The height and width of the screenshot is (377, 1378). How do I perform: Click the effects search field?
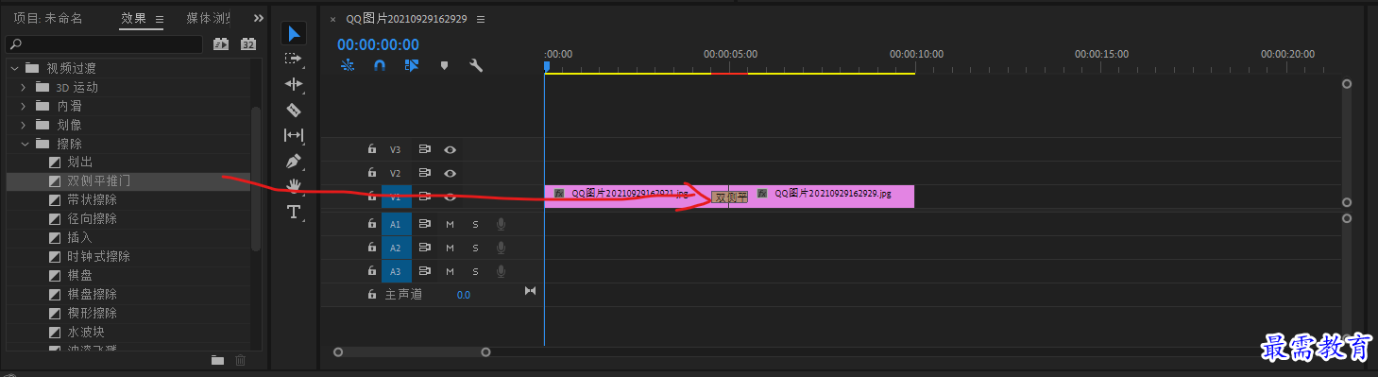click(105, 43)
